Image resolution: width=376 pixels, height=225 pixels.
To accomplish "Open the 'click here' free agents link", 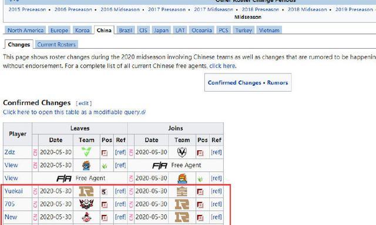I will pyautogui.click(x=222, y=66).
